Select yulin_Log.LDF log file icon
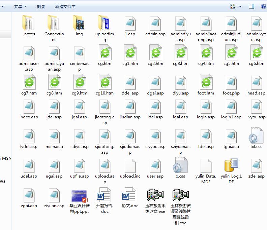Image resolution: width=267 pixels, height=230 pixels. pos(231,165)
